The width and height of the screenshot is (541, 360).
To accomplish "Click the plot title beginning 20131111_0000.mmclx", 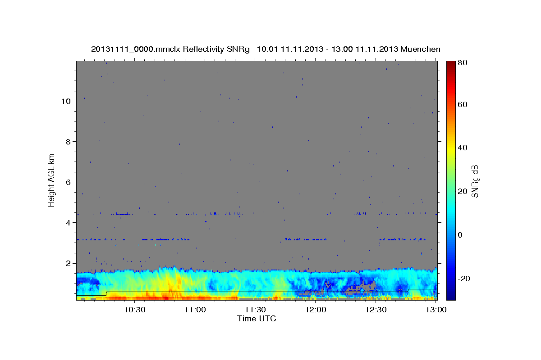I will pyautogui.click(x=266, y=49).
